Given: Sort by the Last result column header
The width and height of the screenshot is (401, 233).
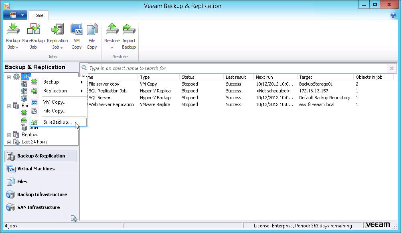Looking at the screenshot, I should coord(239,77).
